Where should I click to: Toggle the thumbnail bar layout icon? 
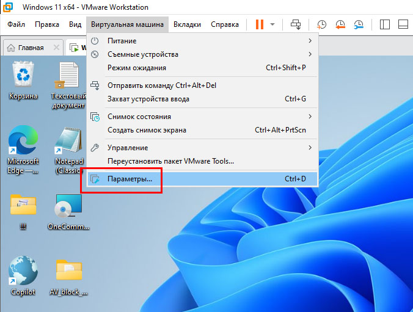coord(403,24)
